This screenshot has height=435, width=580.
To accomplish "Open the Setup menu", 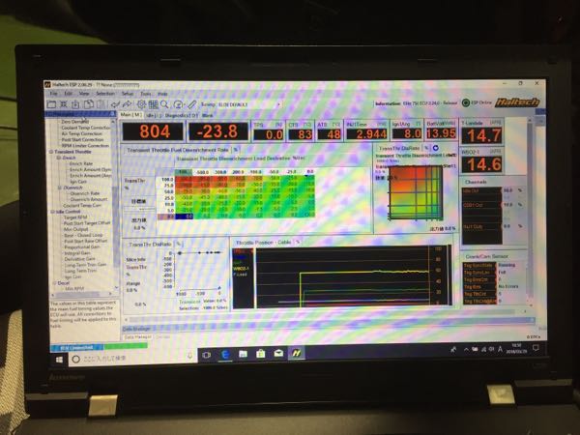I will coord(126,94).
